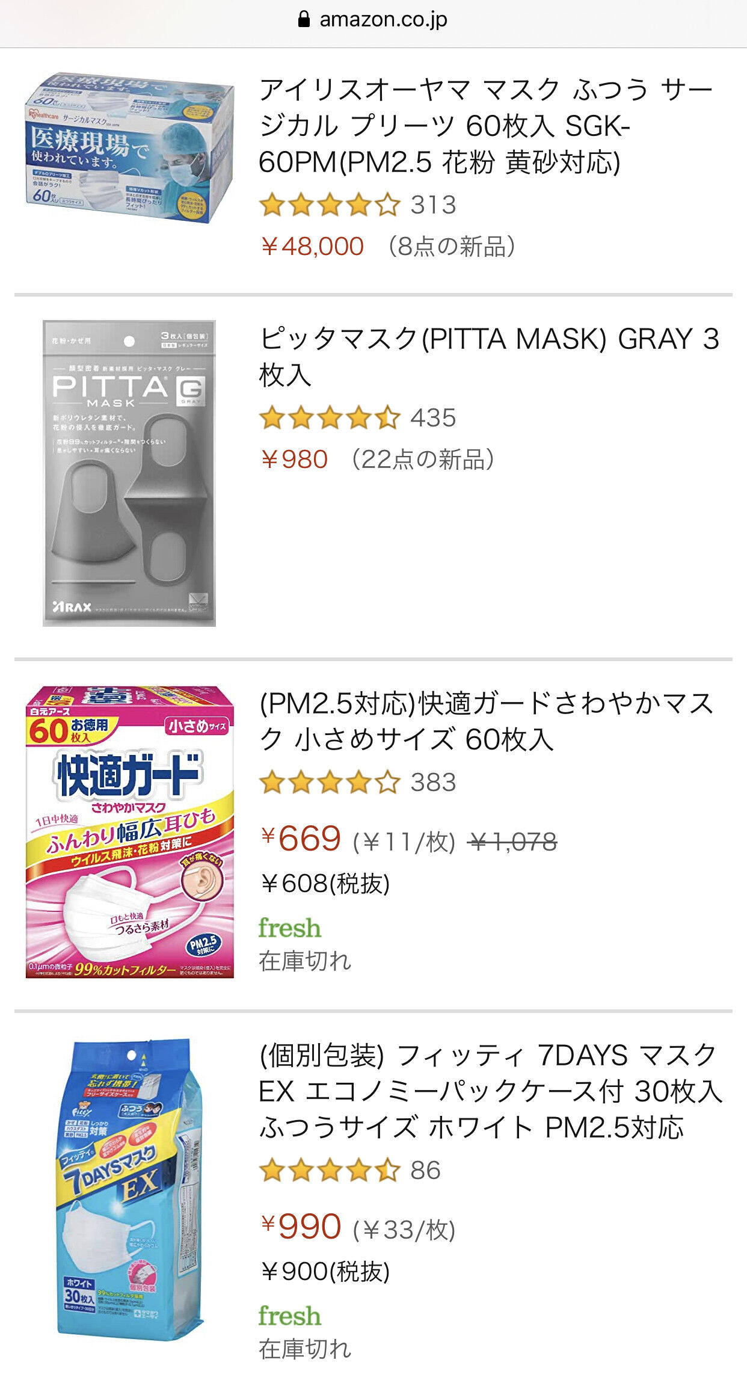Open the フィッティ 7DAYS マスク EX title
This screenshot has height=1395, width=747.
tap(490, 1091)
